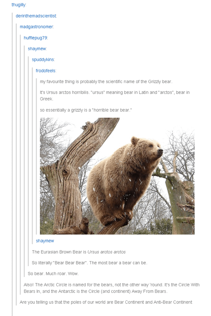
Task: Click 'my favourite thing' opening sentence
Action: 106,82
